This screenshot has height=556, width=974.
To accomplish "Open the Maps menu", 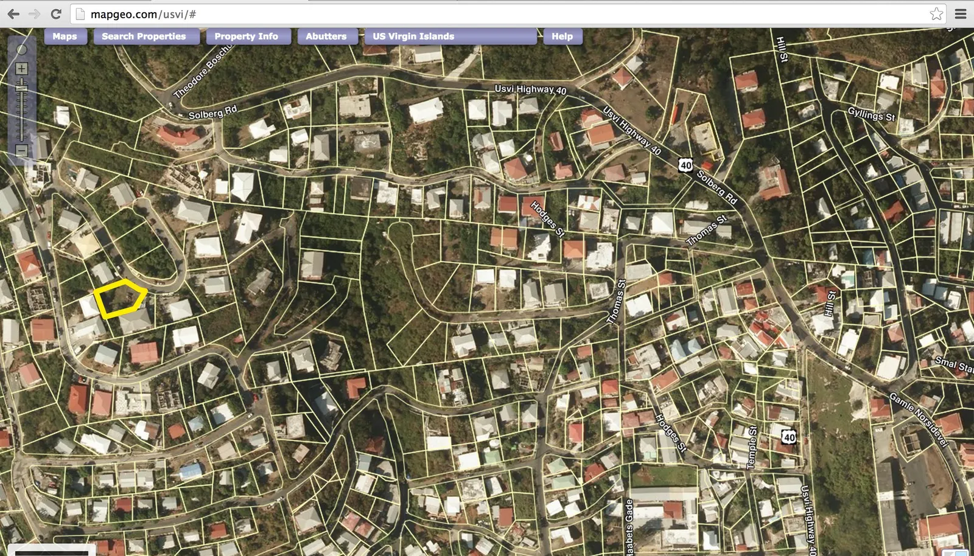I will [65, 36].
